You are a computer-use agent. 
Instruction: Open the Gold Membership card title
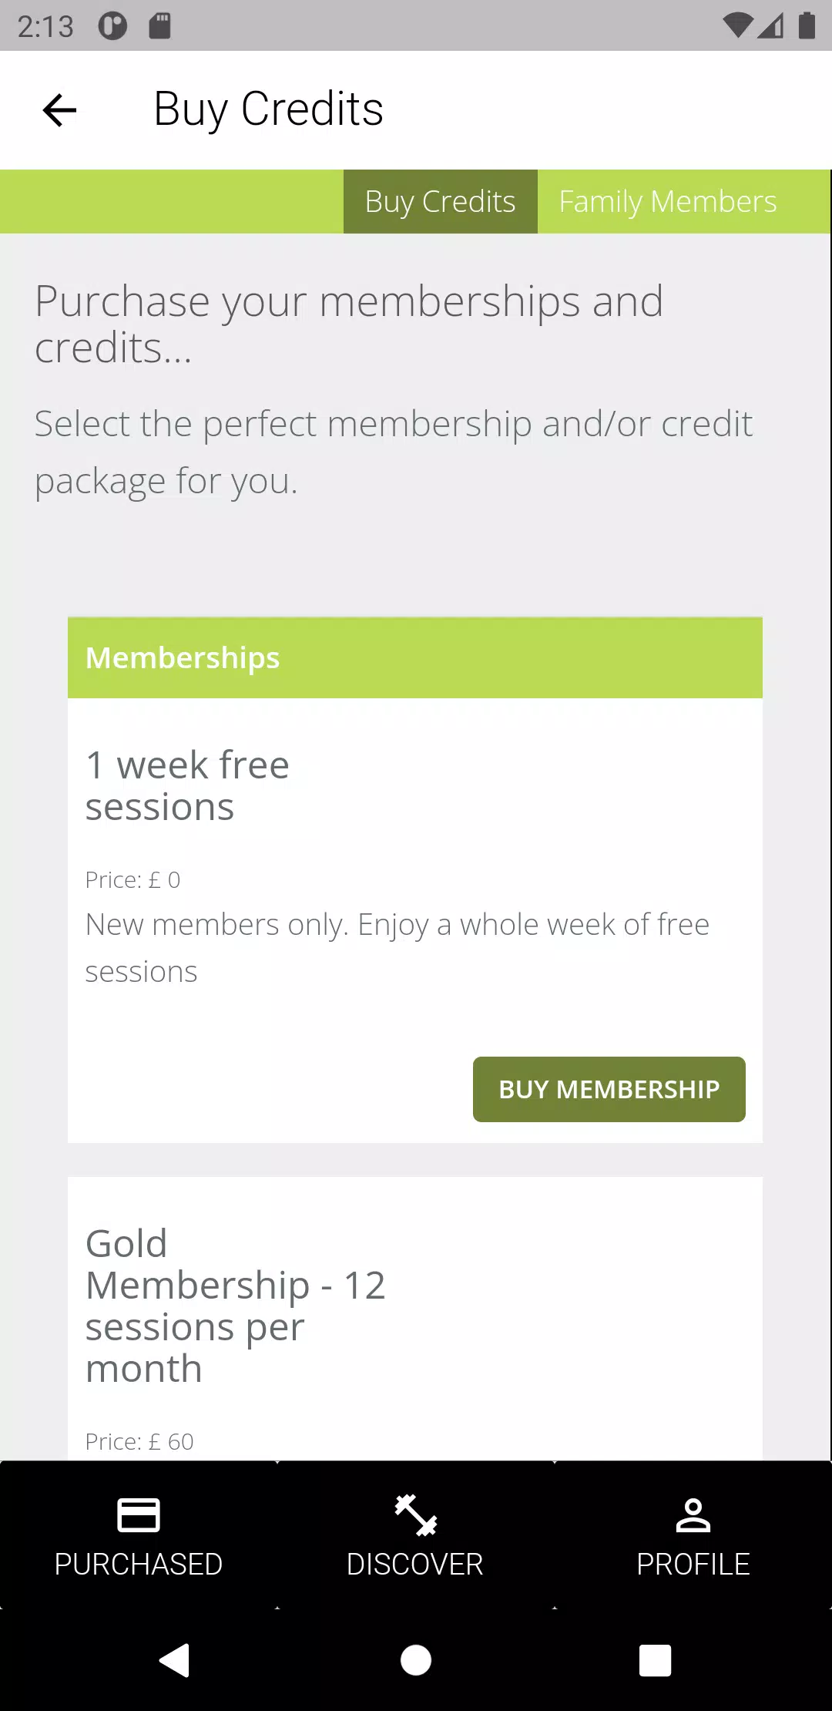pos(235,1306)
